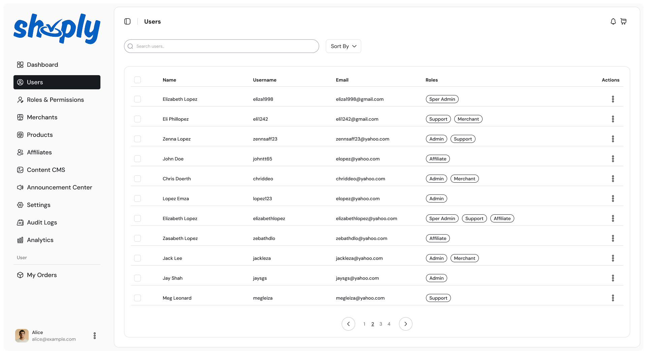Click the Search users field

pyautogui.click(x=221, y=46)
